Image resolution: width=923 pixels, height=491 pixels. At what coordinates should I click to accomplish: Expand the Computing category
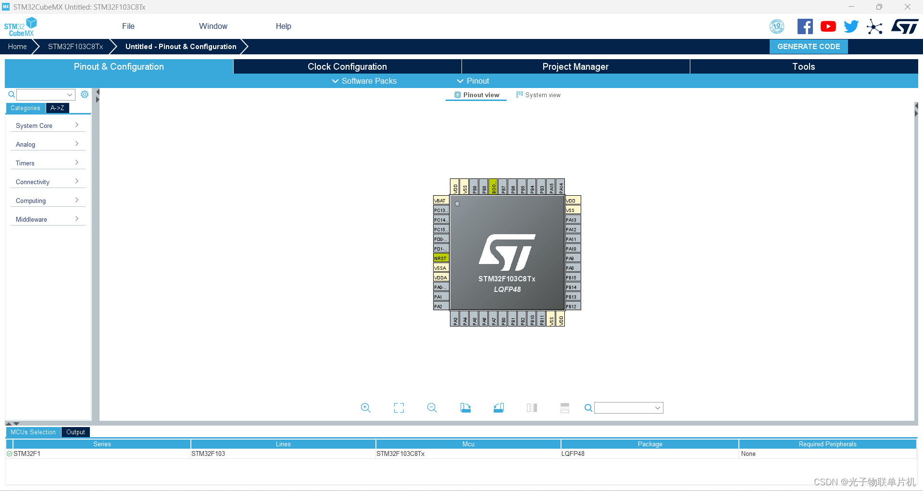[x=47, y=201]
